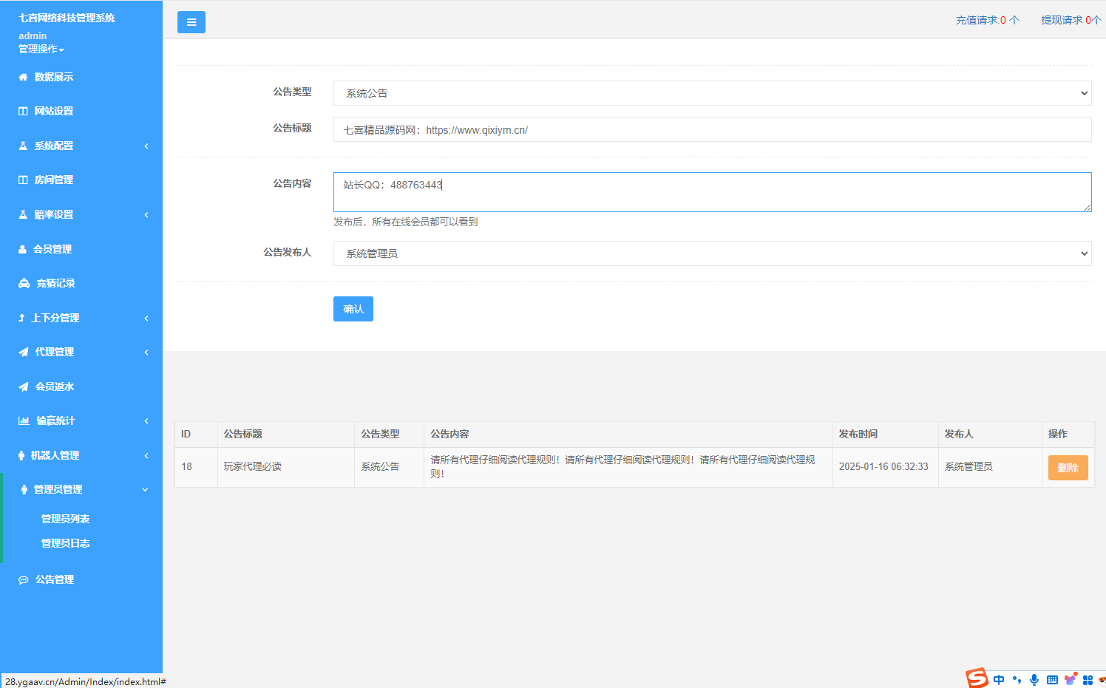Viewport: 1106px width, 688px height.
Task: Click the Sogou input tray icon
Action: [x=976, y=678]
